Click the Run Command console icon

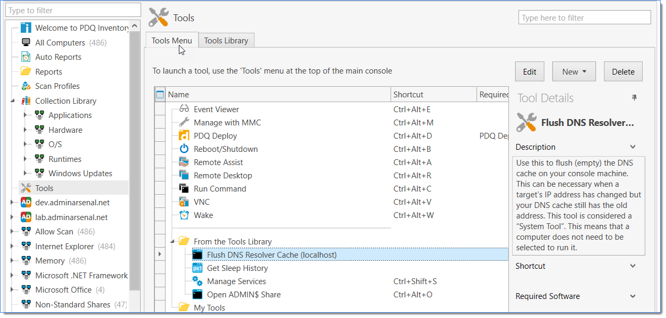click(x=184, y=188)
